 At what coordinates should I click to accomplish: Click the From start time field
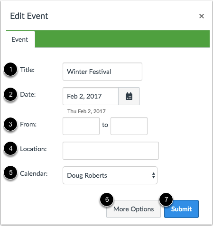point(81,126)
